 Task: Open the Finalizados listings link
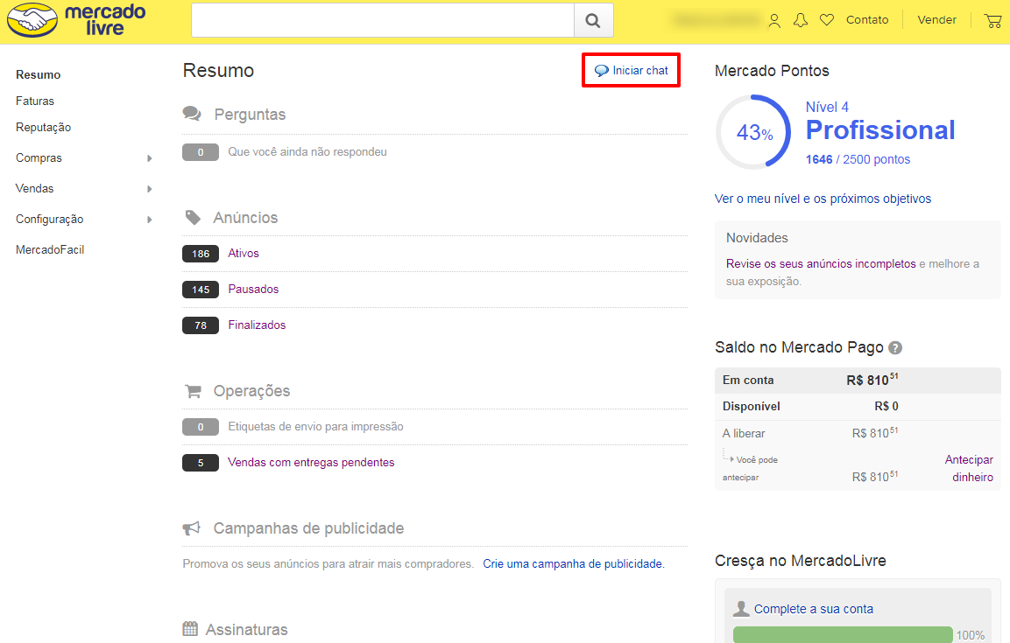coord(257,325)
